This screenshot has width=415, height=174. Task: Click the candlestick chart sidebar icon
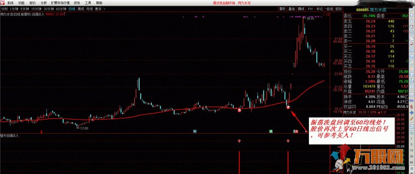point(412,44)
